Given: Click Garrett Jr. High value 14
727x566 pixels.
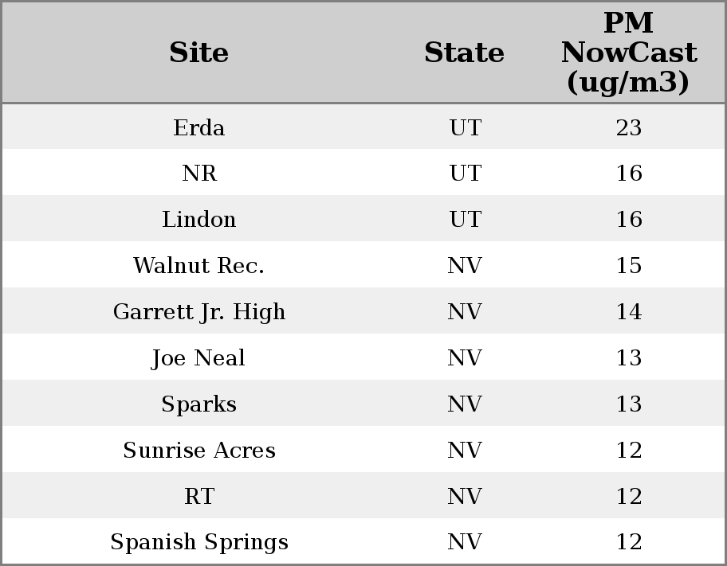Looking at the screenshot, I should (x=628, y=312).
